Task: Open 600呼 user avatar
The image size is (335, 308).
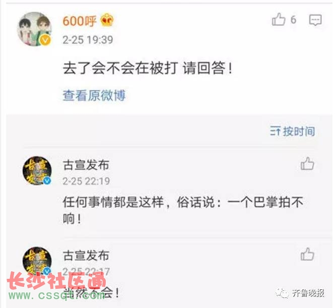Action: click(35, 29)
